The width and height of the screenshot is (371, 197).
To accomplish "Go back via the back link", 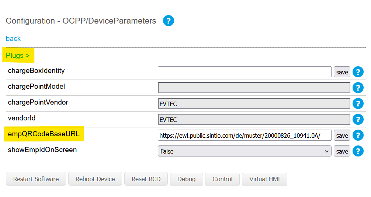I will coord(13,39).
